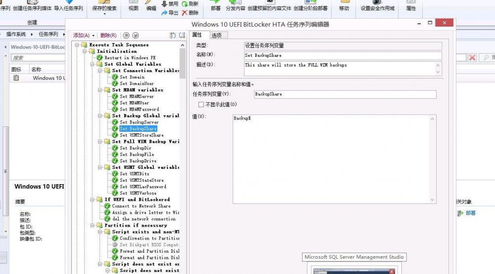Screen dimensions: 495x274
Task: Click green check icon beside Connect to Network Share
Action: [x=107, y=206]
